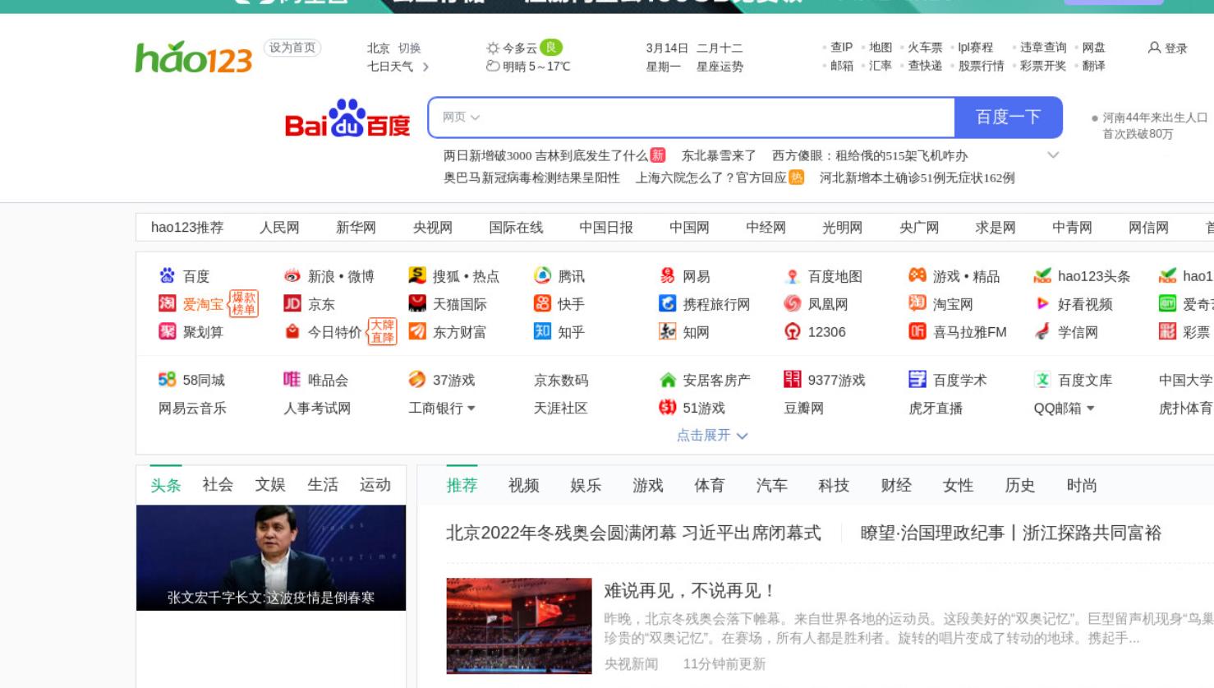Switch city with 切换
The width and height of the screenshot is (1214, 688).
(409, 48)
